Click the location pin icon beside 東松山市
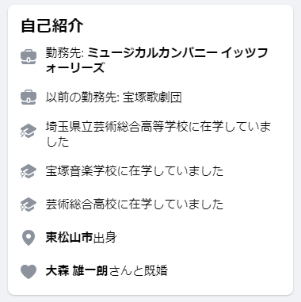The height and width of the screenshot is (302, 301). click(x=29, y=238)
